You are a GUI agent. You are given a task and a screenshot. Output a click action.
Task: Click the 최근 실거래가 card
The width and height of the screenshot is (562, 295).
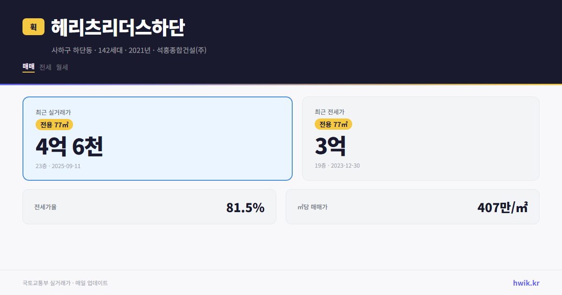point(157,138)
